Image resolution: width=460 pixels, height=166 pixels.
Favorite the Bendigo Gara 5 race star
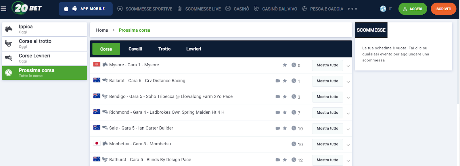pyautogui.click(x=285, y=97)
